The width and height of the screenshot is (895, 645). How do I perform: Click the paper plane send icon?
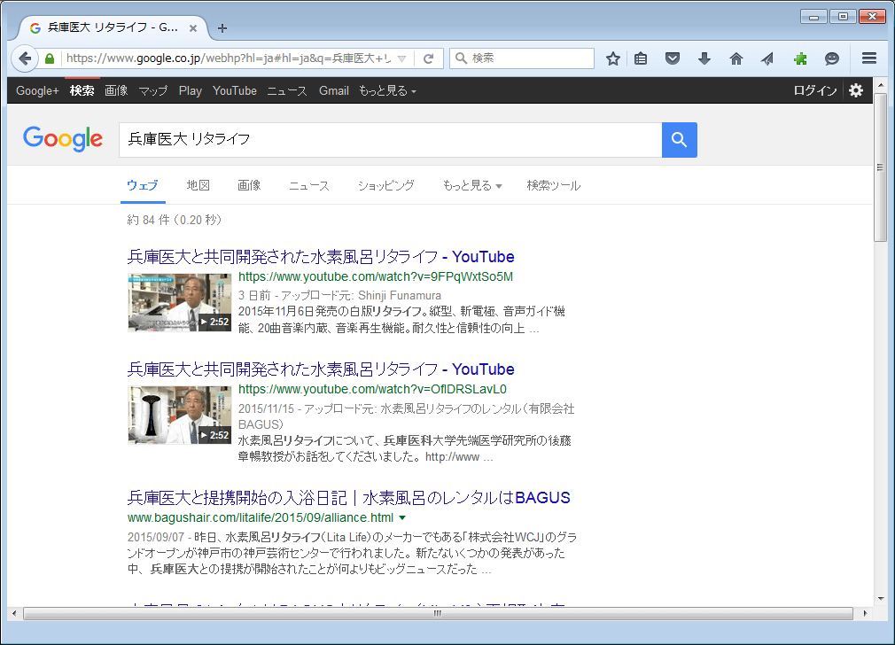[x=767, y=58]
